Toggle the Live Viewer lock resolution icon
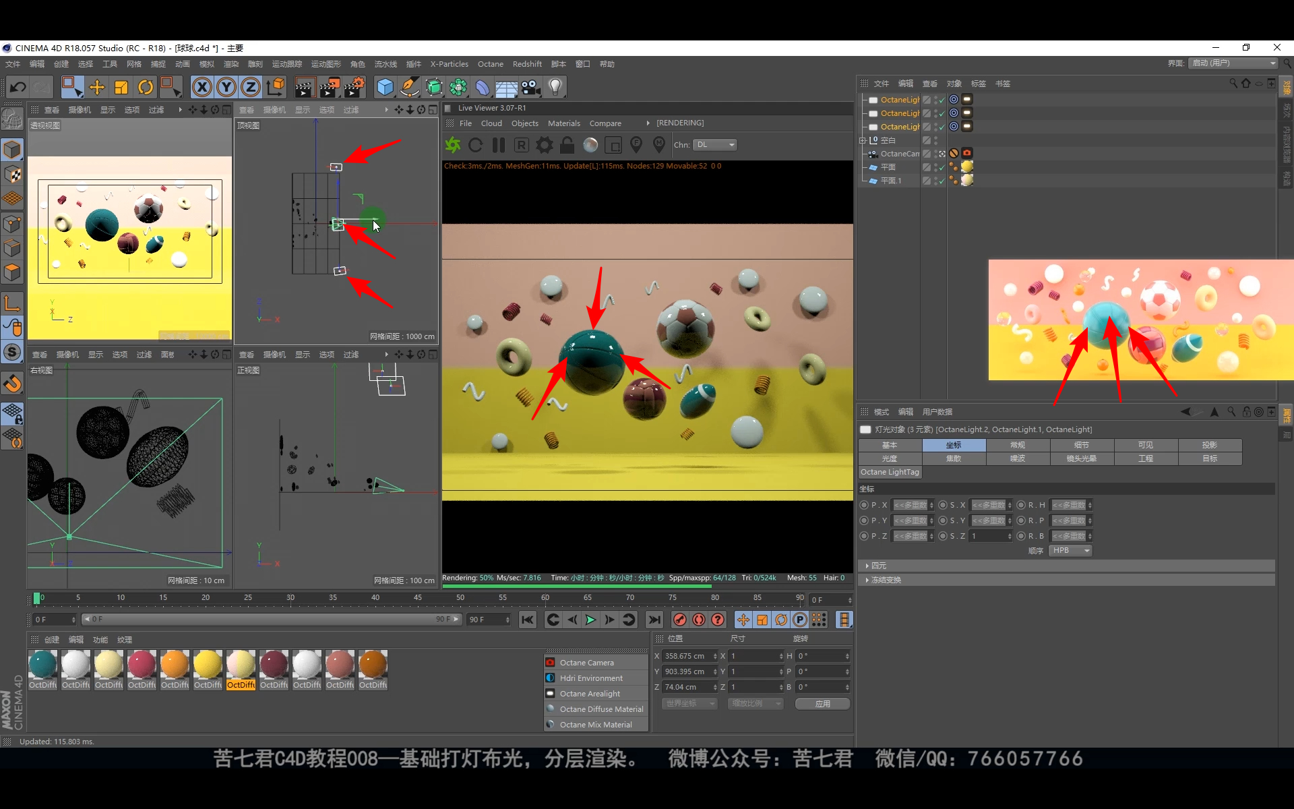 [567, 145]
